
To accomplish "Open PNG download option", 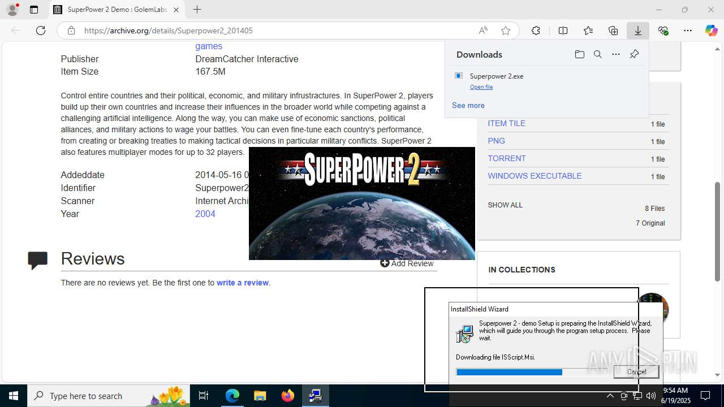I will coord(497,141).
